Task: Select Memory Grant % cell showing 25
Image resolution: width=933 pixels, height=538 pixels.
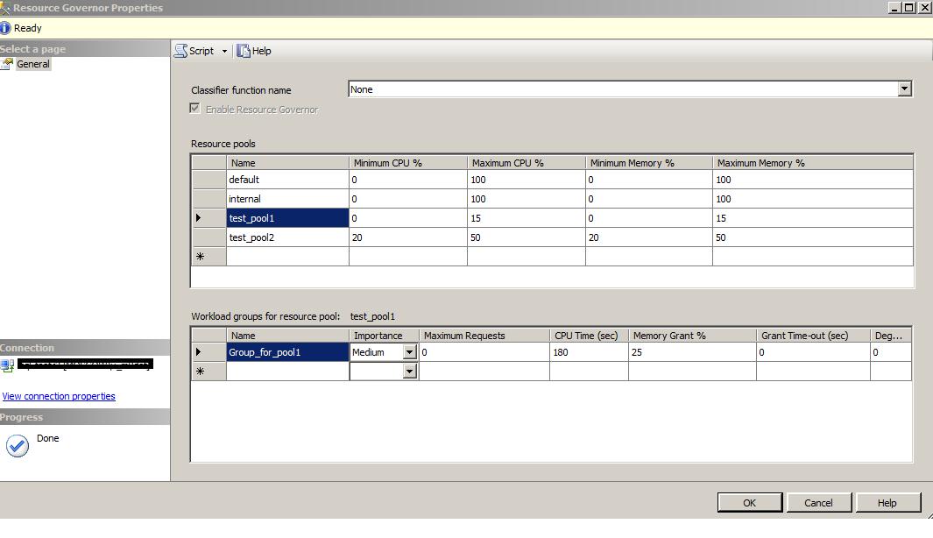Action: [691, 352]
